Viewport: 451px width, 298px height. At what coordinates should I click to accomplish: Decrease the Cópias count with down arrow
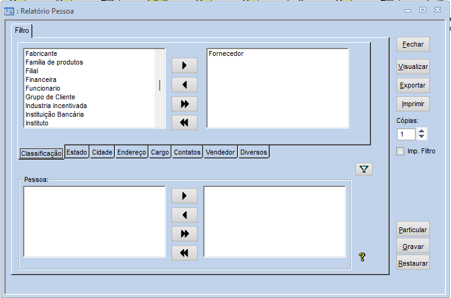point(422,137)
